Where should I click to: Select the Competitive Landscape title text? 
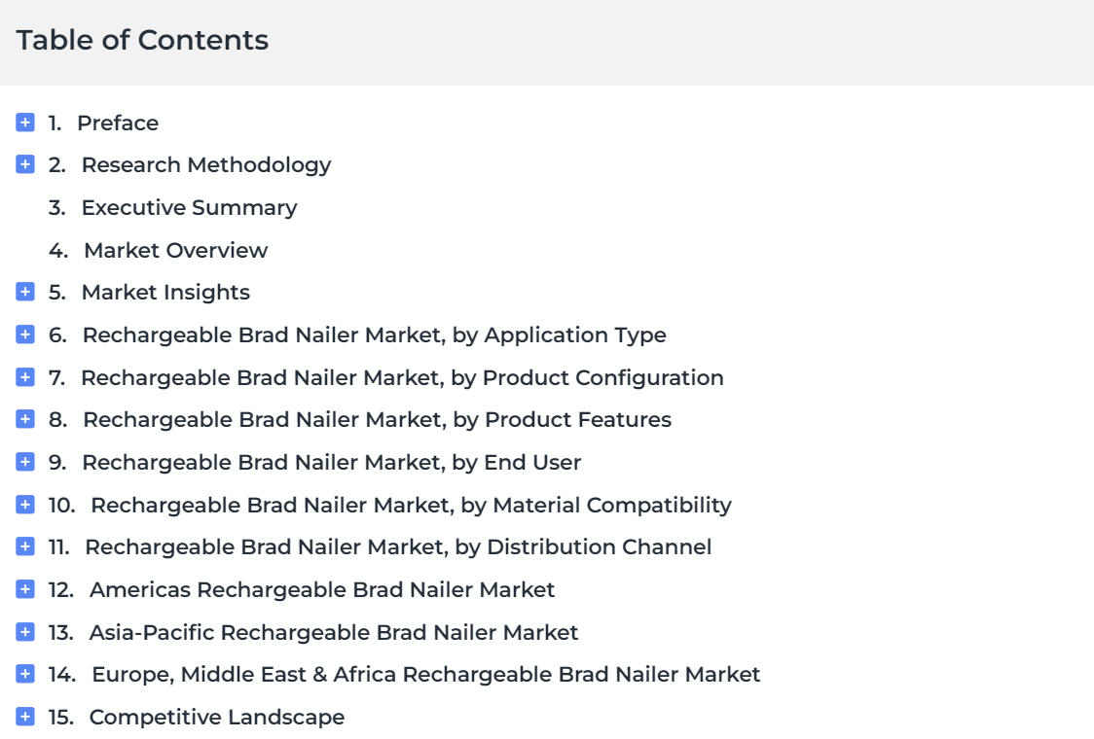pyautogui.click(x=217, y=717)
